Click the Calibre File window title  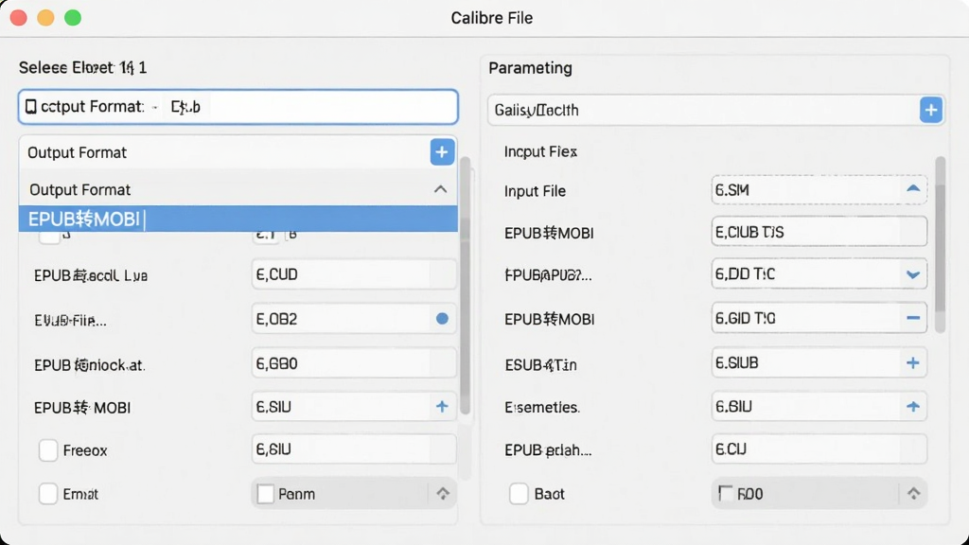coord(491,18)
